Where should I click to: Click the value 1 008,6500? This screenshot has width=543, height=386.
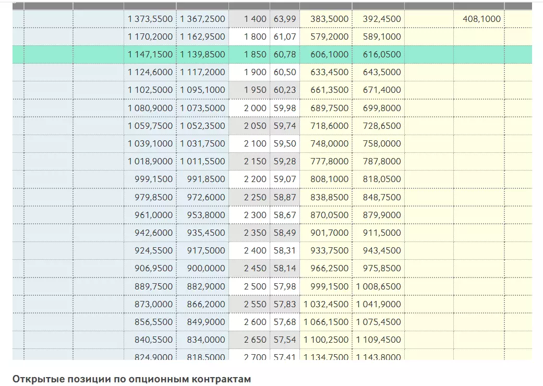click(379, 287)
